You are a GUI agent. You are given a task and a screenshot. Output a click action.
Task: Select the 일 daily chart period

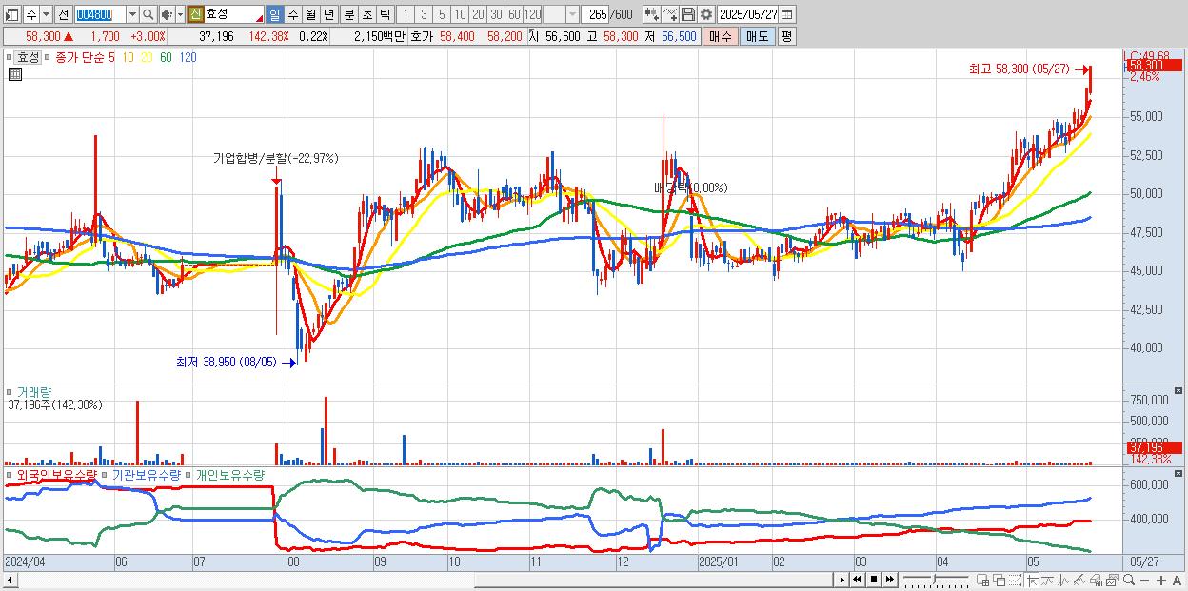pyautogui.click(x=274, y=14)
